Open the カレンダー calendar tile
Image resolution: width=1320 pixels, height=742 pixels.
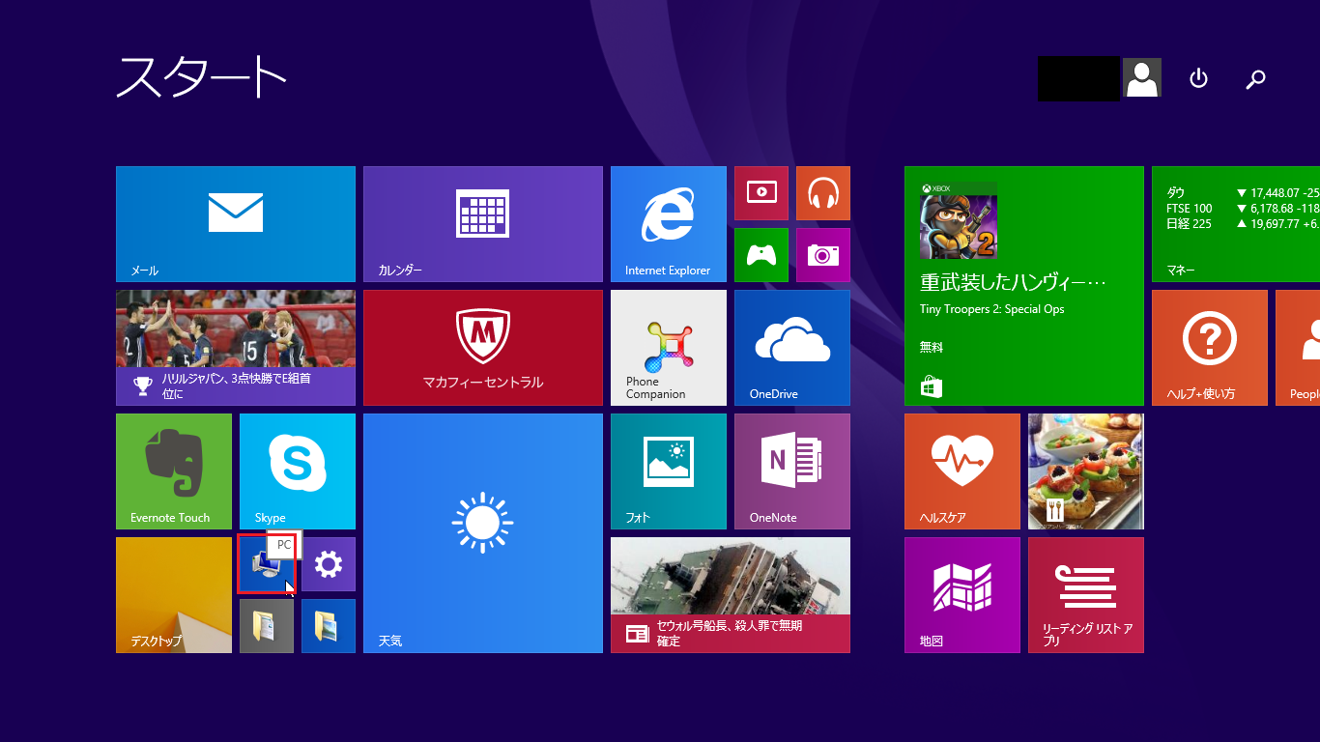coord(483,224)
